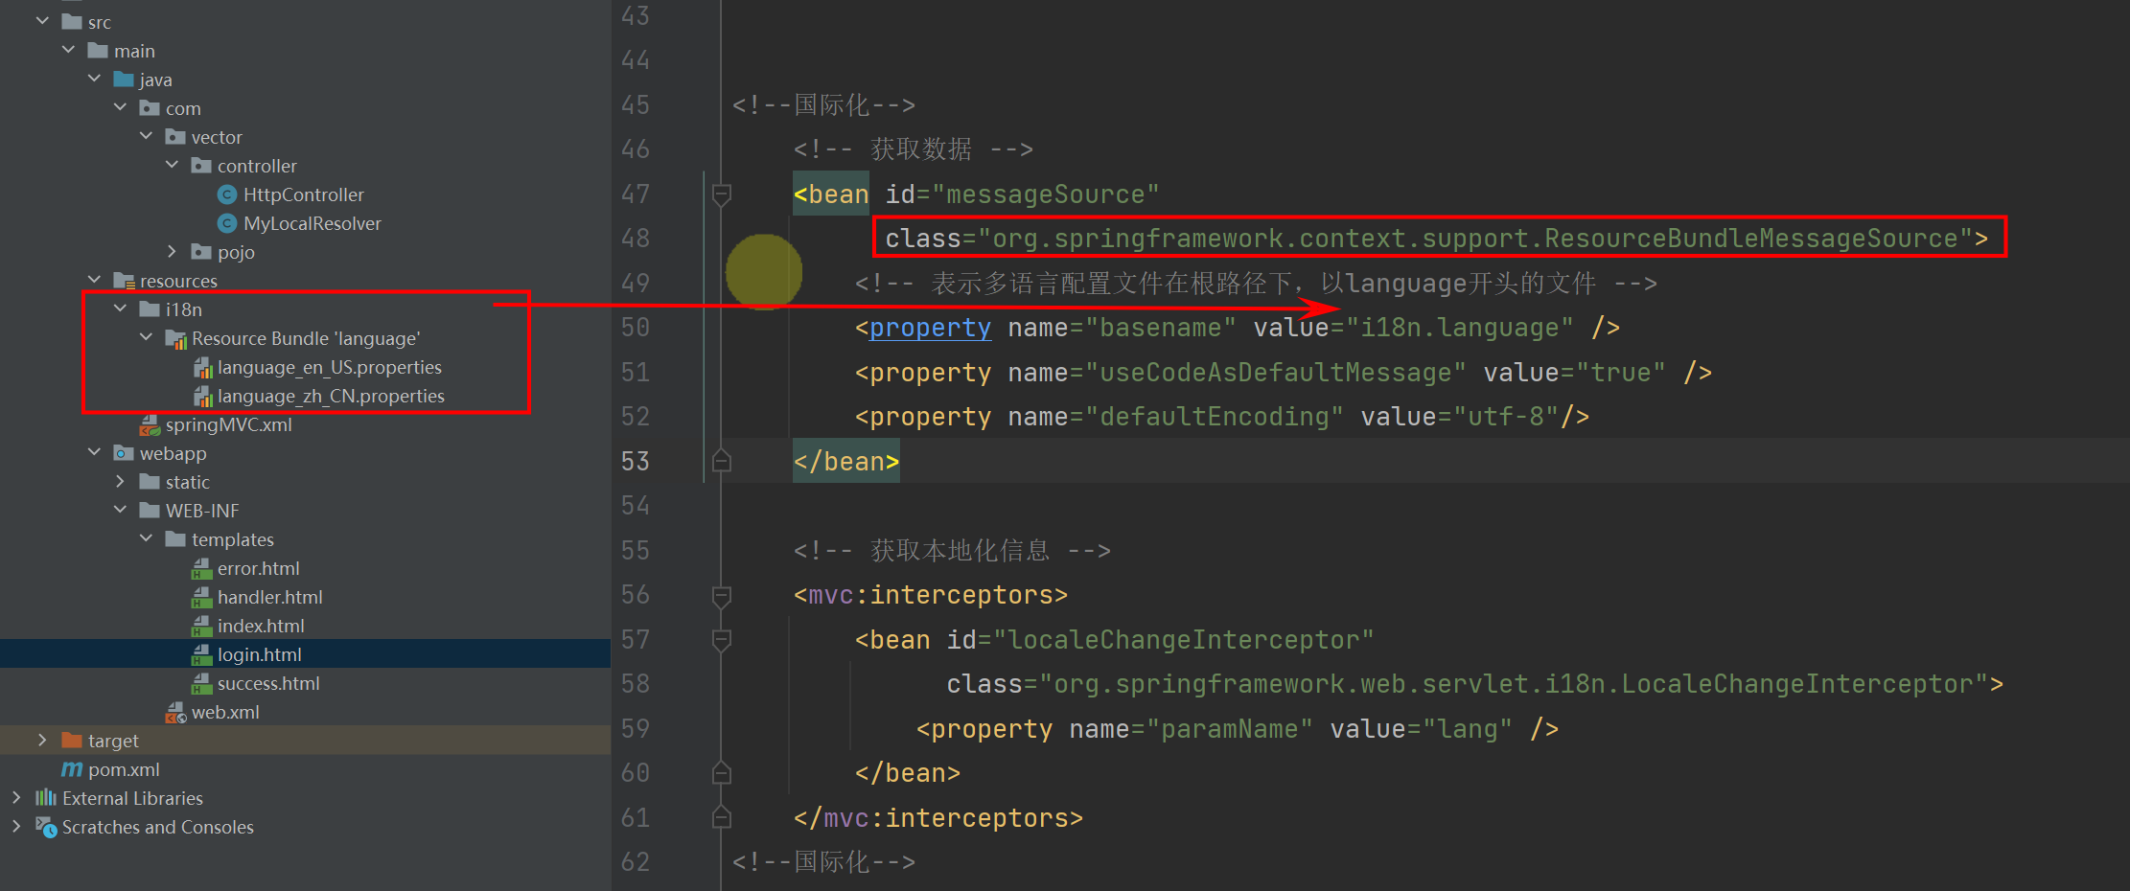Expand External Libraries chevron
Image resolution: width=2130 pixels, height=891 pixels.
point(16,797)
